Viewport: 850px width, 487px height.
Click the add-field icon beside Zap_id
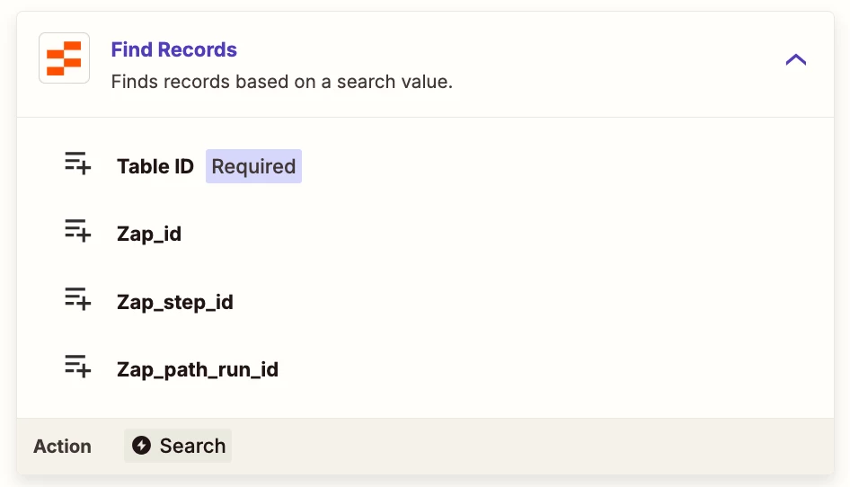coord(77,231)
